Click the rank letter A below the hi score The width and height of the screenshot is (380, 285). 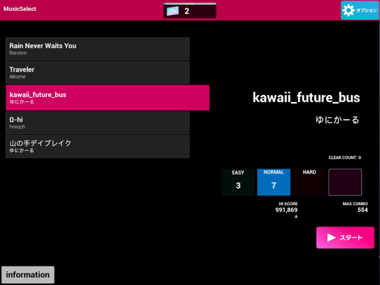click(296, 217)
